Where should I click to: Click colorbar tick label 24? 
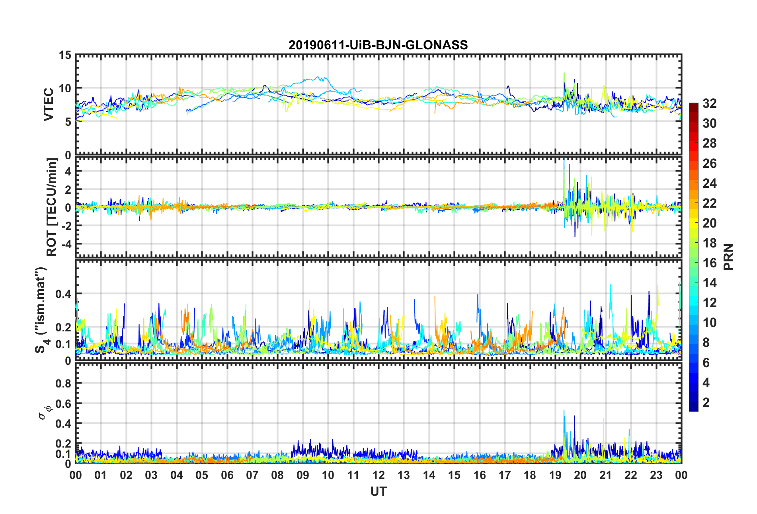pyautogui.click(x=709, y=183)
